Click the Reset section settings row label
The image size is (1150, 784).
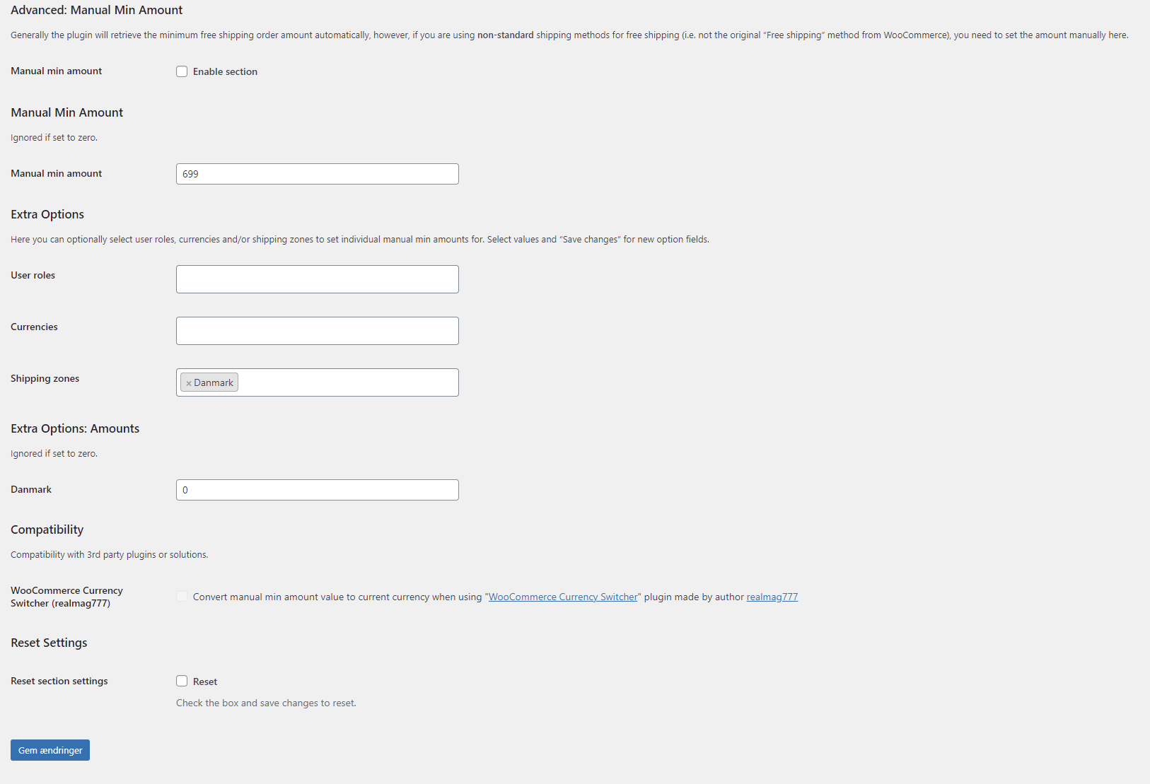[59, 681]
